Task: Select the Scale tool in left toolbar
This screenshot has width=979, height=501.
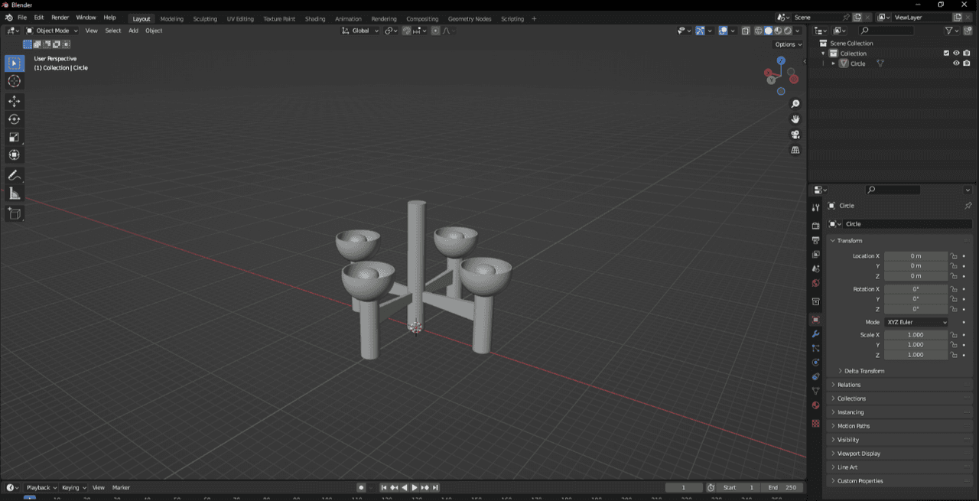Action: tap(15, 137)
